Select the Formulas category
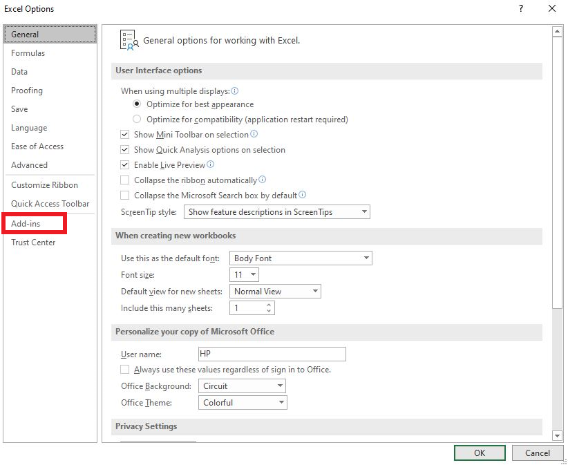This screenshot has width=568, height=465. [50, 53]
